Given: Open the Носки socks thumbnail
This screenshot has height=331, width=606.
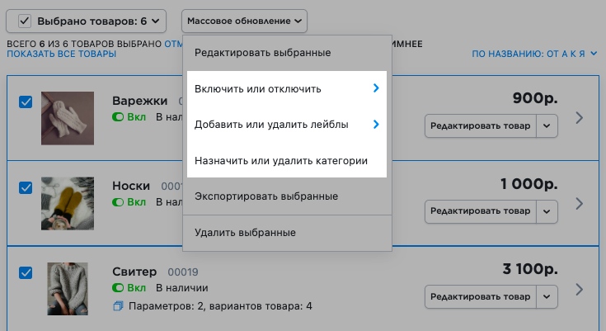Looking at the screenshot, I should click(x=68, y=204).
